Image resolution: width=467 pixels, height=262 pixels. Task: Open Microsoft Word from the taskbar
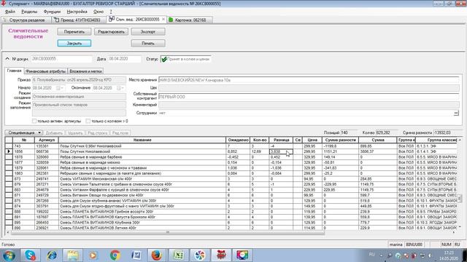tap(136, 255)
